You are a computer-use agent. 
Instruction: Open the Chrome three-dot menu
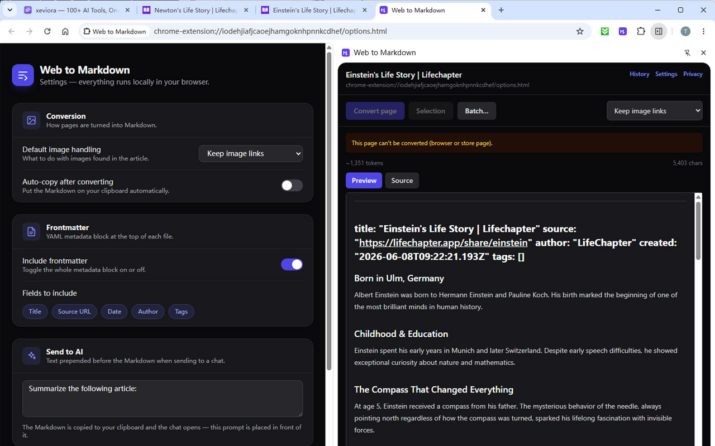coord(704,31)
